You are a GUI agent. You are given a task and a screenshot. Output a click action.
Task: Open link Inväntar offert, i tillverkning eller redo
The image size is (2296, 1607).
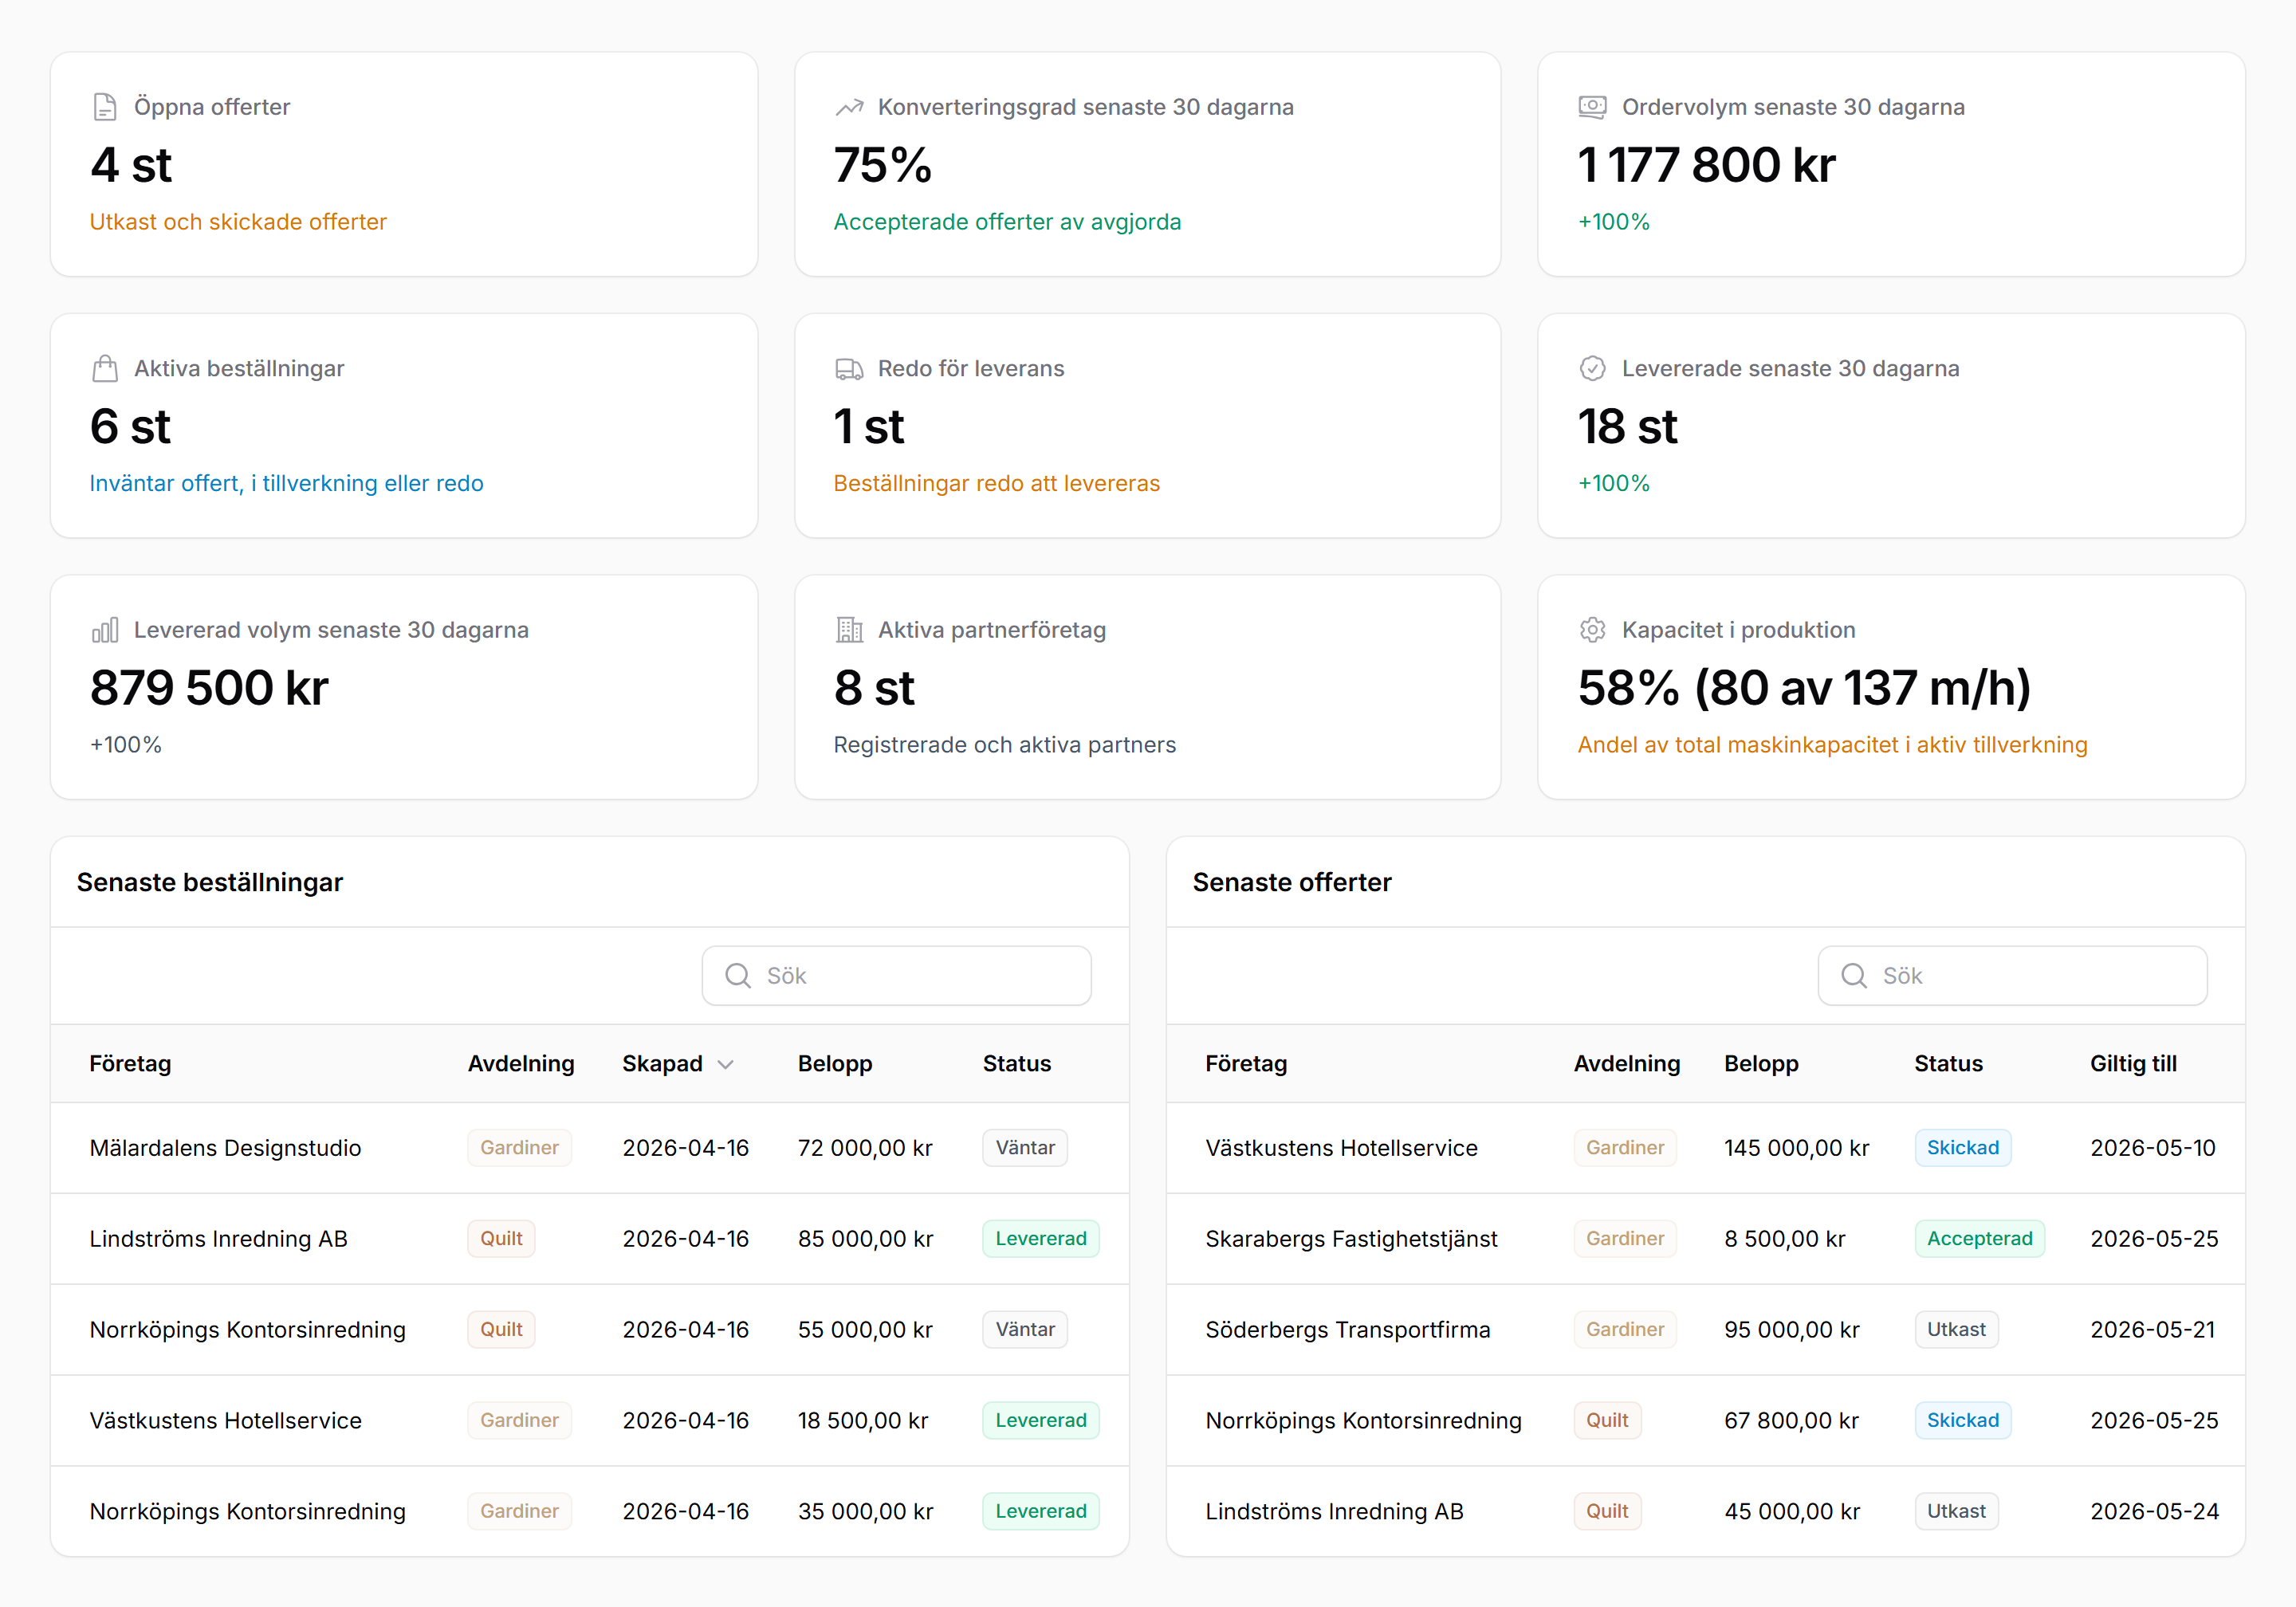(287, 483)
